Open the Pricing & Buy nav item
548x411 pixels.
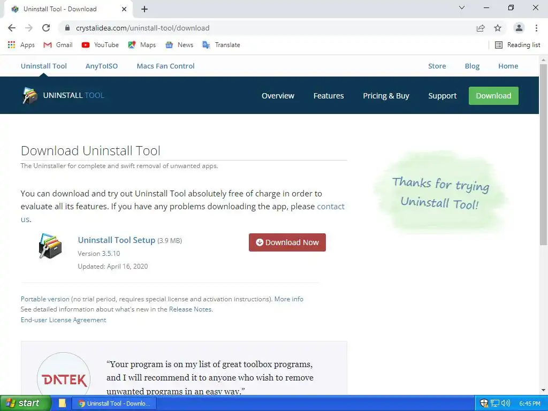[386, 96]
